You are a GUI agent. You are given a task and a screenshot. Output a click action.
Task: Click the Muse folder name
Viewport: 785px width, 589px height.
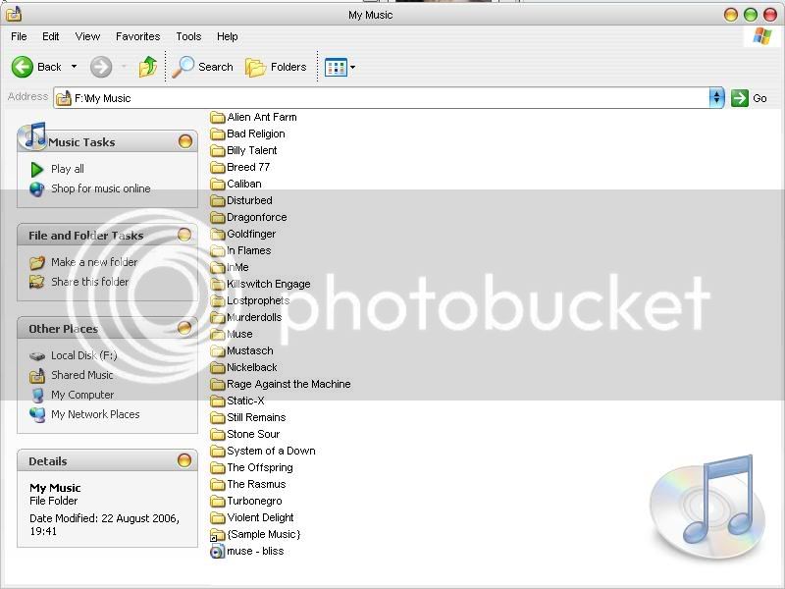point(239,334)
